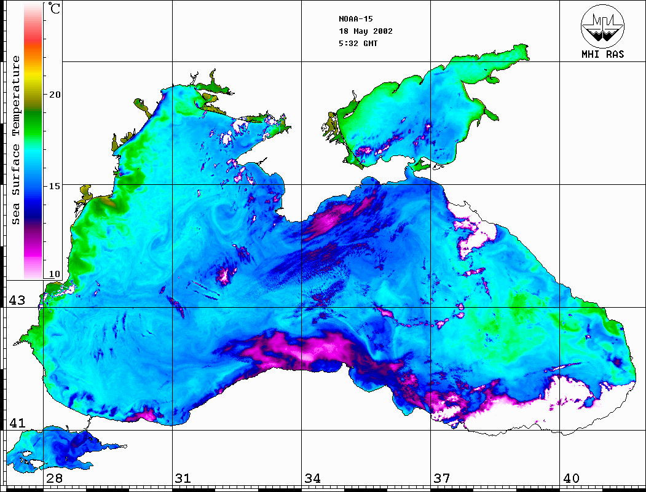Screen dimensions: 646x492
Task: Click the latitude label 41
Action: [17, 423]
